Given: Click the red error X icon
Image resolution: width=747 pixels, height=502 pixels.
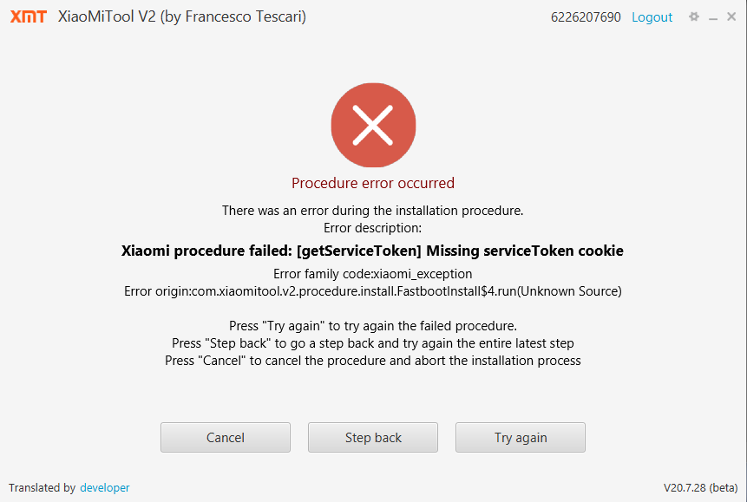Looking at the screenshot, I should pyautogui.click(x=373, y=127).
